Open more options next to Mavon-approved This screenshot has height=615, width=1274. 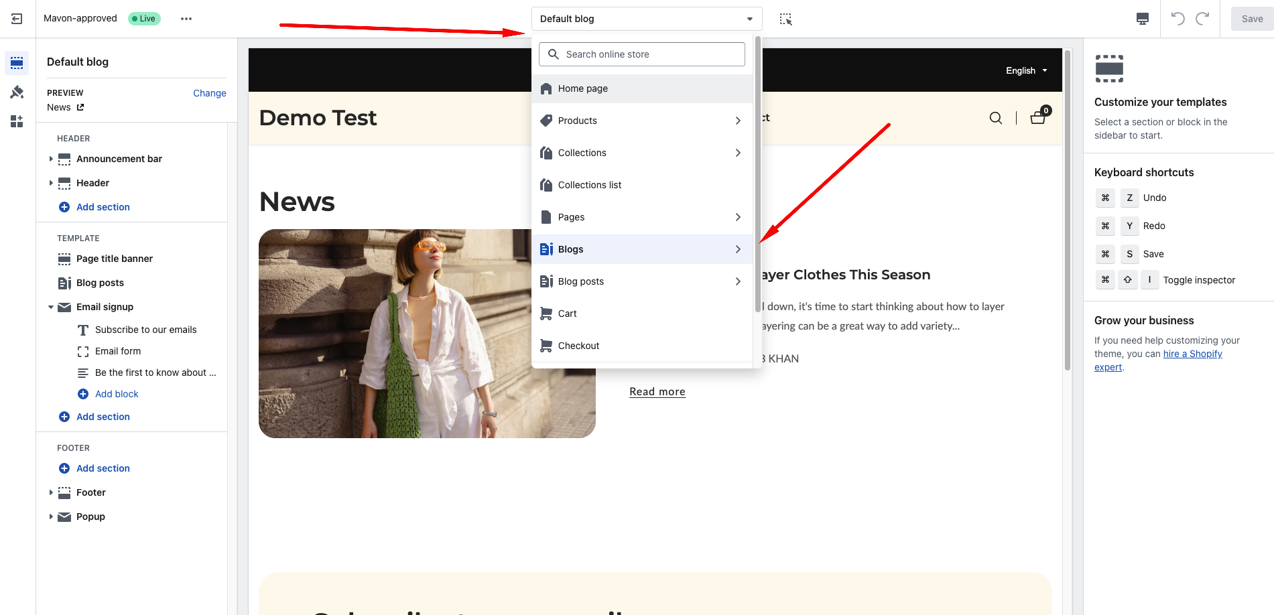click(186, 18)
